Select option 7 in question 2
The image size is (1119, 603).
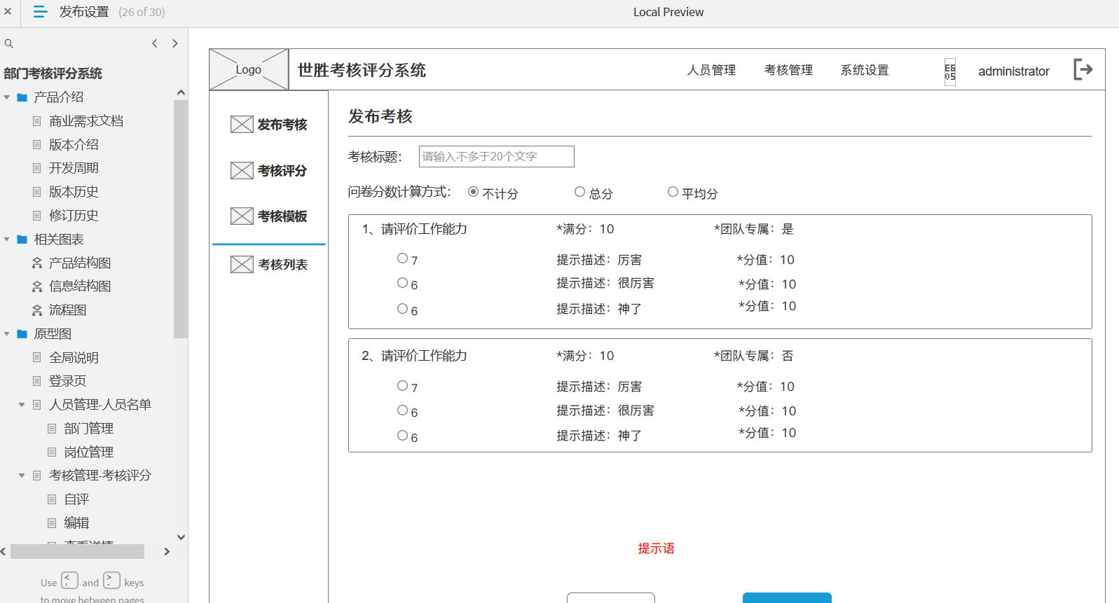402,386
